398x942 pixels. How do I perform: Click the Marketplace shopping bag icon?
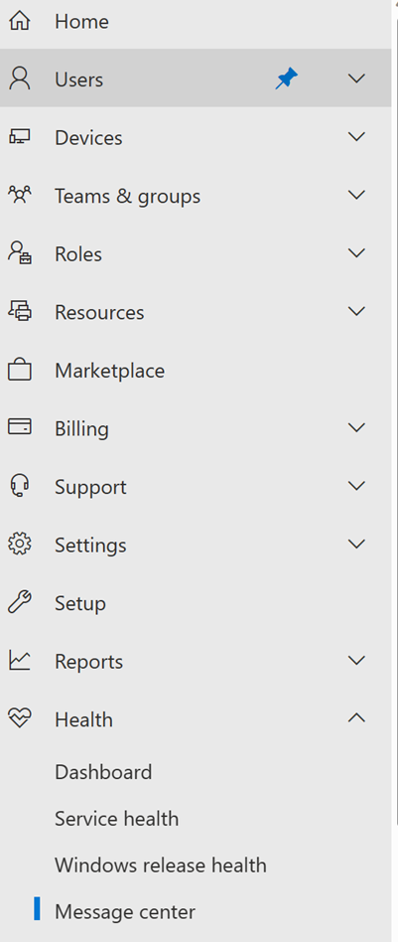pos(19,370)
